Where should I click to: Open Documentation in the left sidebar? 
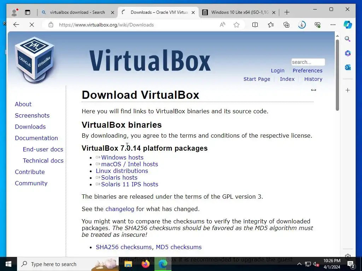point(36,138)
